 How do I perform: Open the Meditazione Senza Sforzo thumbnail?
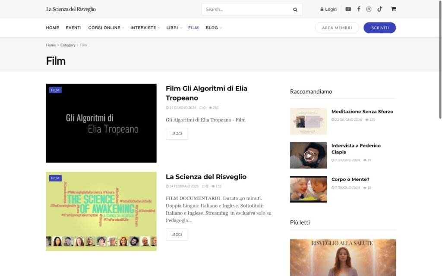[x=308, y=121]
